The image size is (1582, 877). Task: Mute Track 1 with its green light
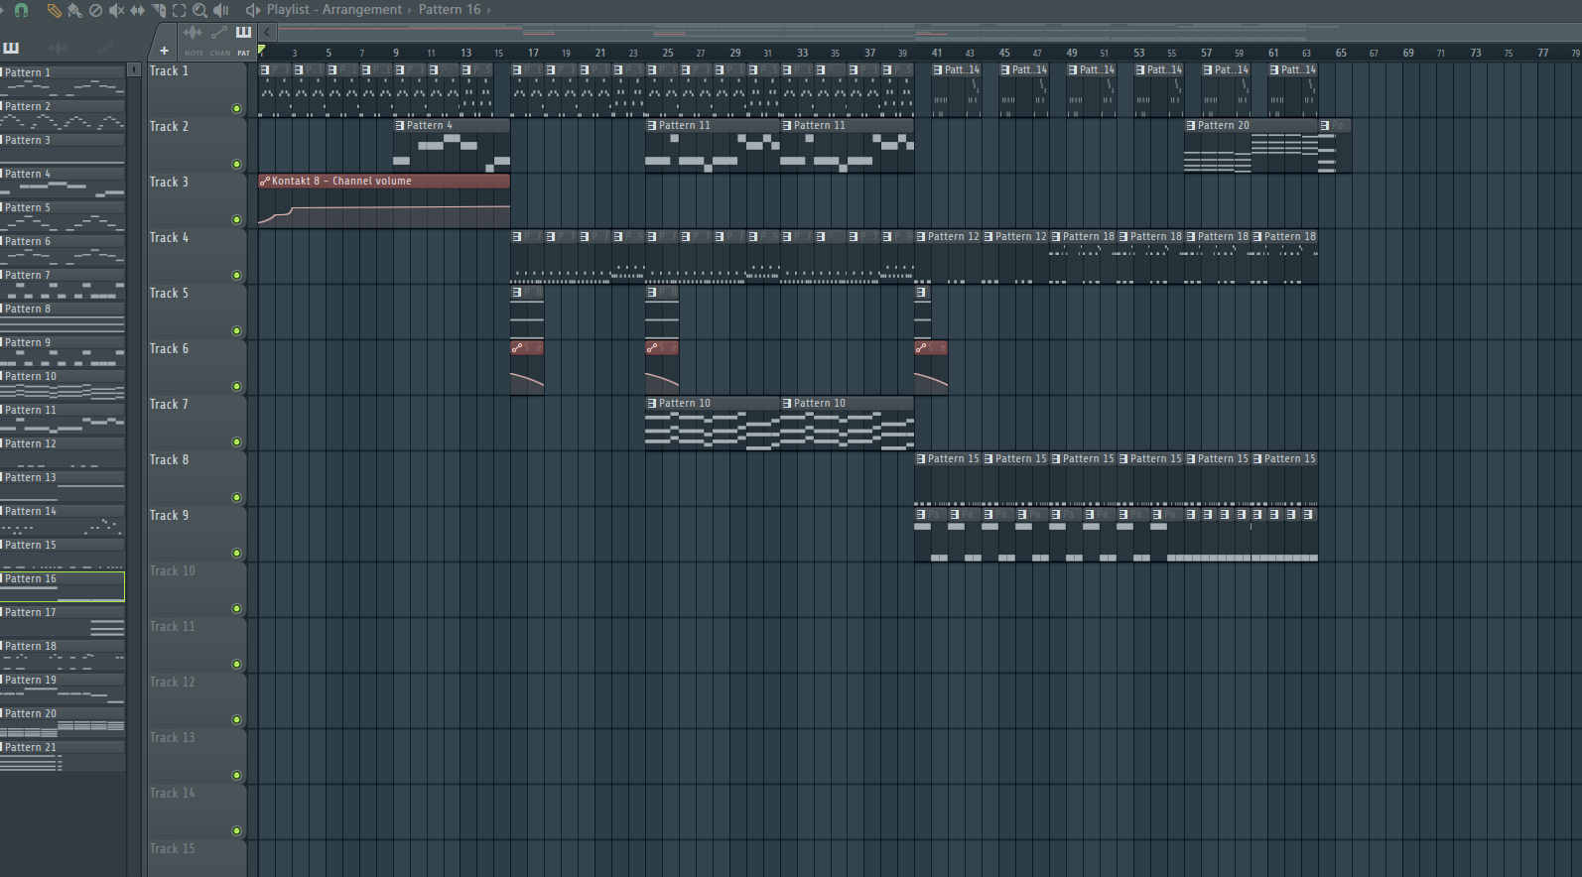click(x=236, y=109)
